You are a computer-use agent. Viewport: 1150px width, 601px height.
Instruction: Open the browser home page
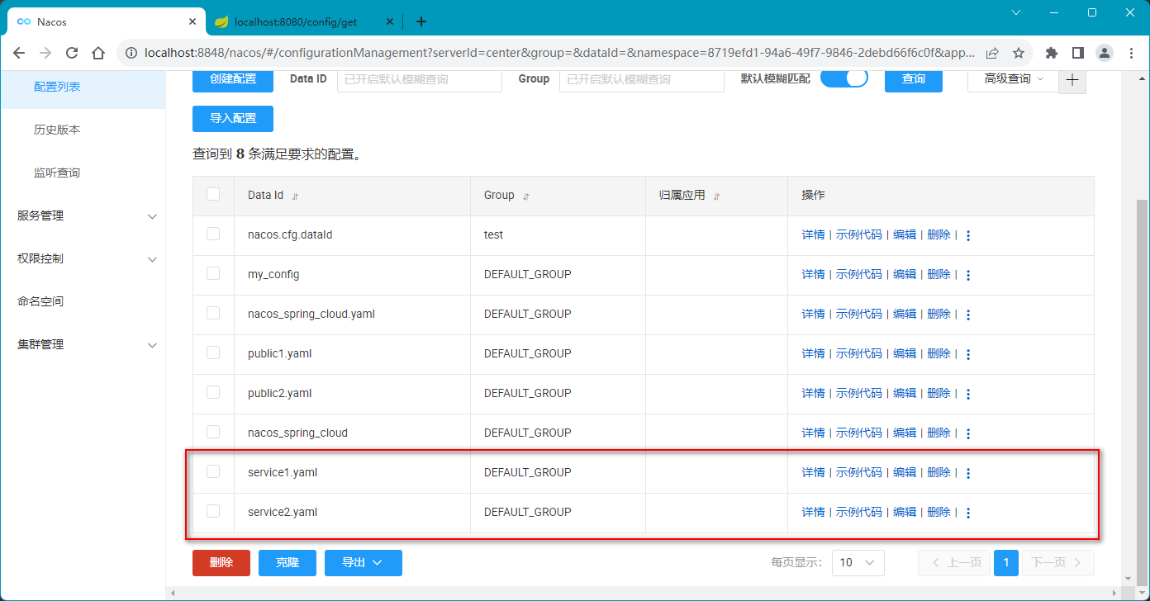pos(98,53)
